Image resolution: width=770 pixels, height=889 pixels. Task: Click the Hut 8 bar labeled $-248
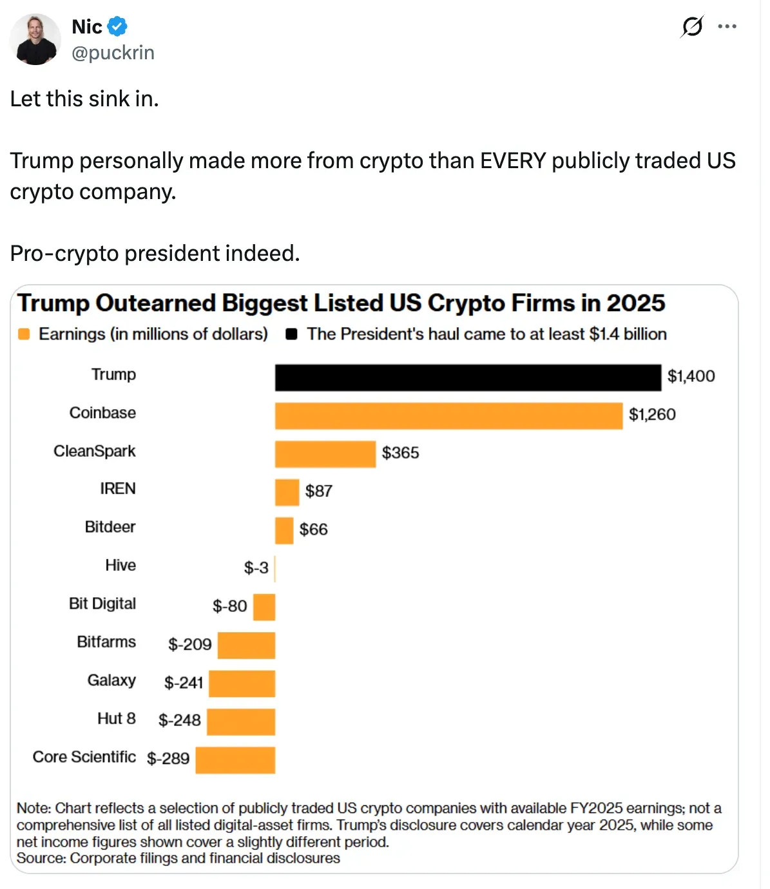coord(241,722)
